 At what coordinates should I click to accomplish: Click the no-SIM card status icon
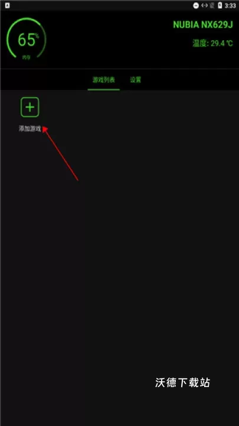pyautogui.click(x=212, y=5)
